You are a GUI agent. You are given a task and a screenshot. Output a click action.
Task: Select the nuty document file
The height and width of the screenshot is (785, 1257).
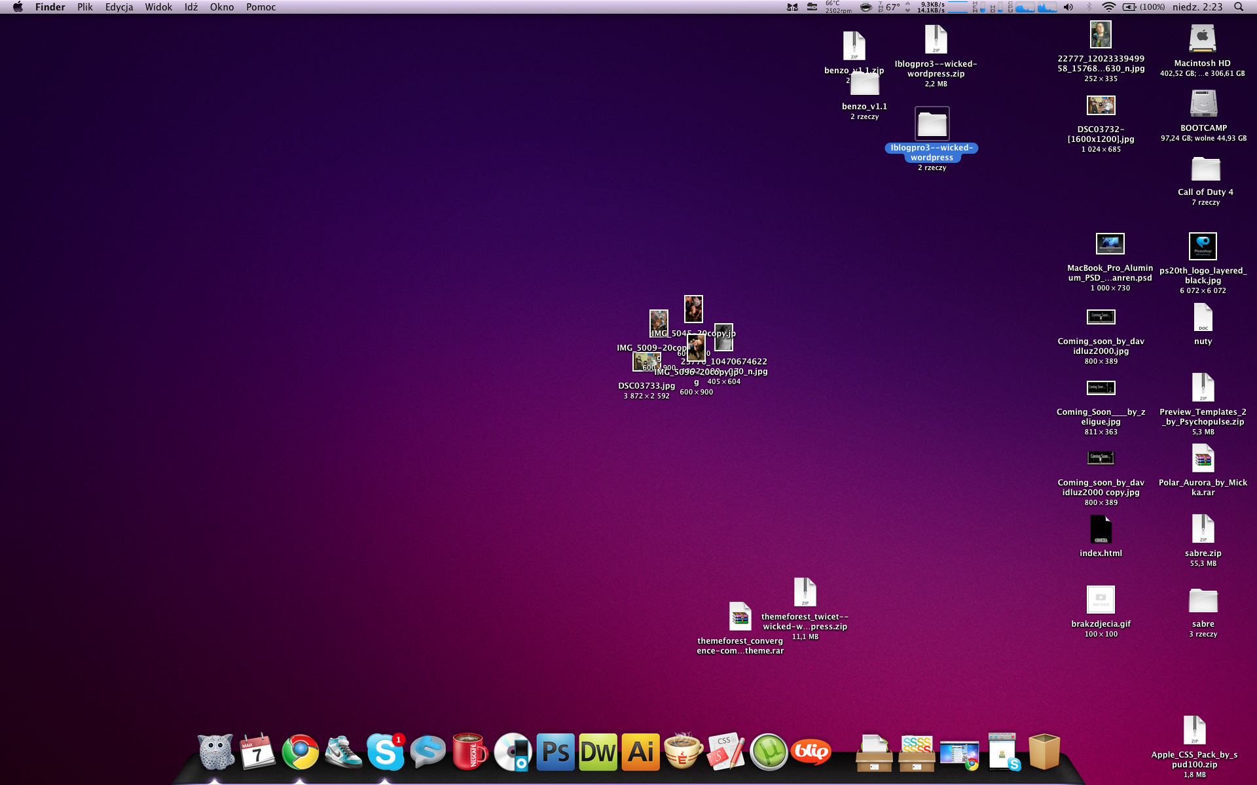[x=1203, y=318]
